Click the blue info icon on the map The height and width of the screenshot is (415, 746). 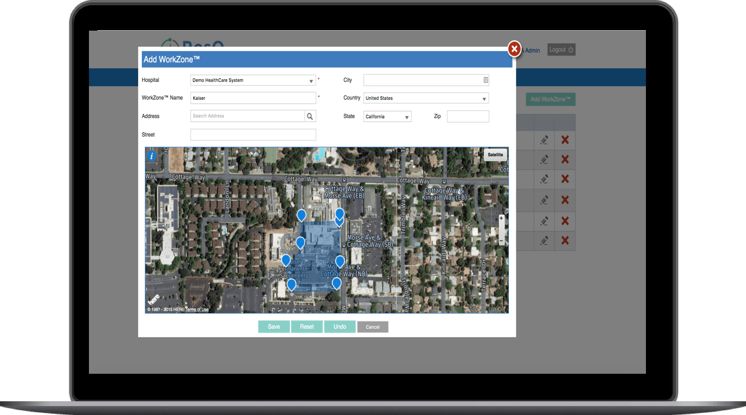(152, 156)
